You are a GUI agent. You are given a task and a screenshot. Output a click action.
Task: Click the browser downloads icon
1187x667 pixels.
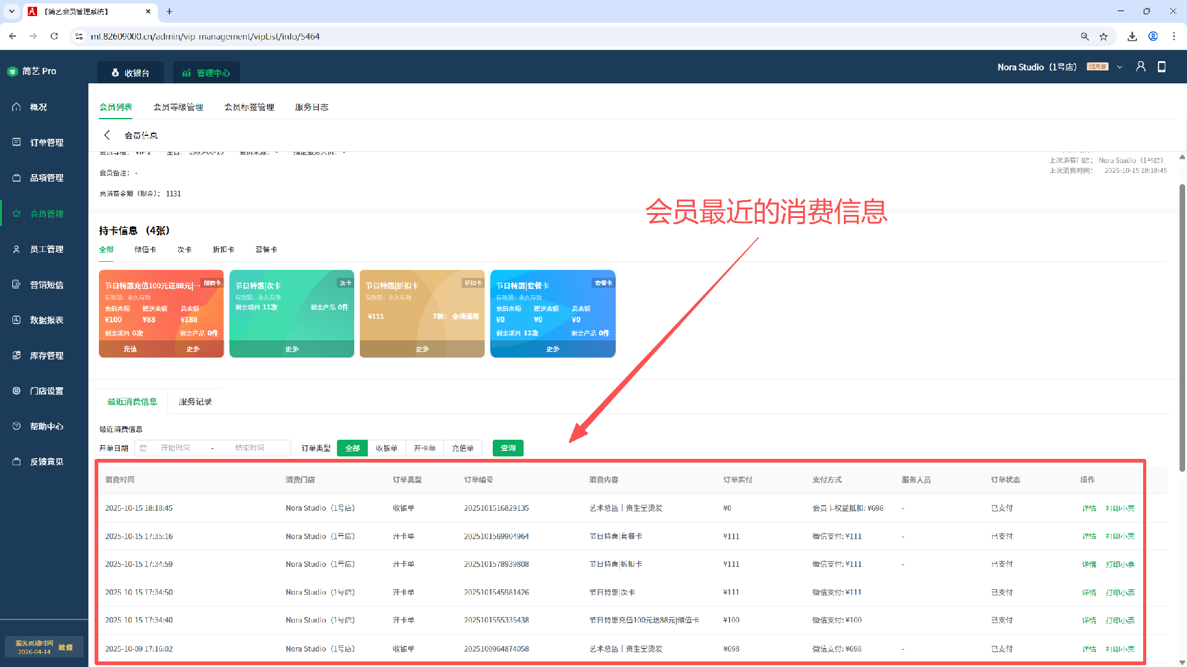(x=1132, y=36)
